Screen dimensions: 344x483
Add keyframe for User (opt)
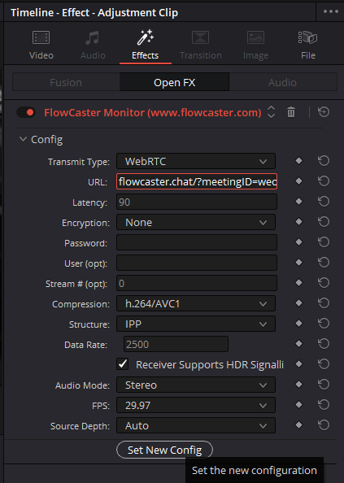[298, 263]
